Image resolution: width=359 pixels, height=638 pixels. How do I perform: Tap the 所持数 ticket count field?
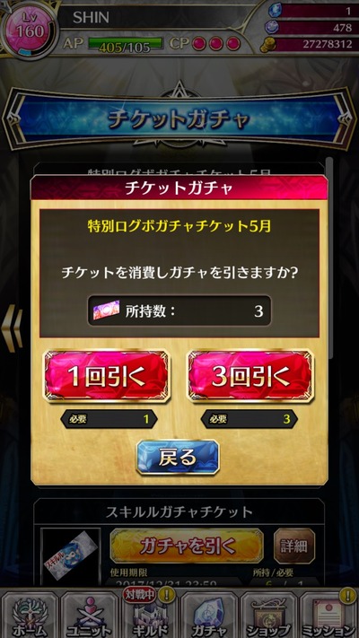click(x=179, y=310)
